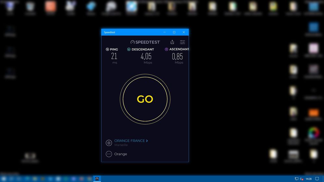The width and height of the screenshot is (324, 182).
Task: Open the ORANGE FRANCE server link
Action: click(129, 141)
